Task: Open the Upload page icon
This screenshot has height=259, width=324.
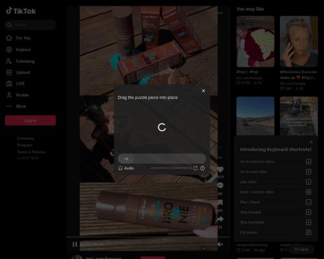Action: pos(9,73)
